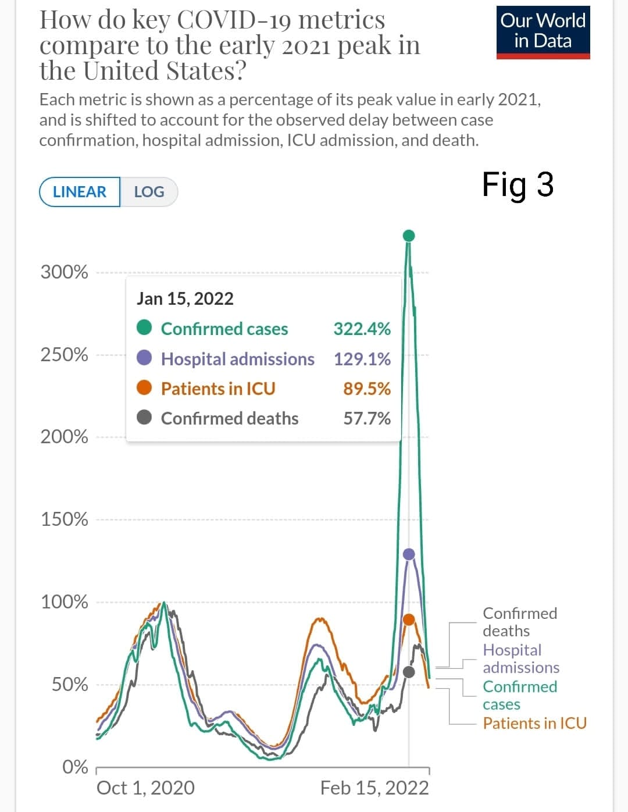628x812 pixels.
Task: Select Confirmed deaths legend label on right
Action: tap(519, 622)
